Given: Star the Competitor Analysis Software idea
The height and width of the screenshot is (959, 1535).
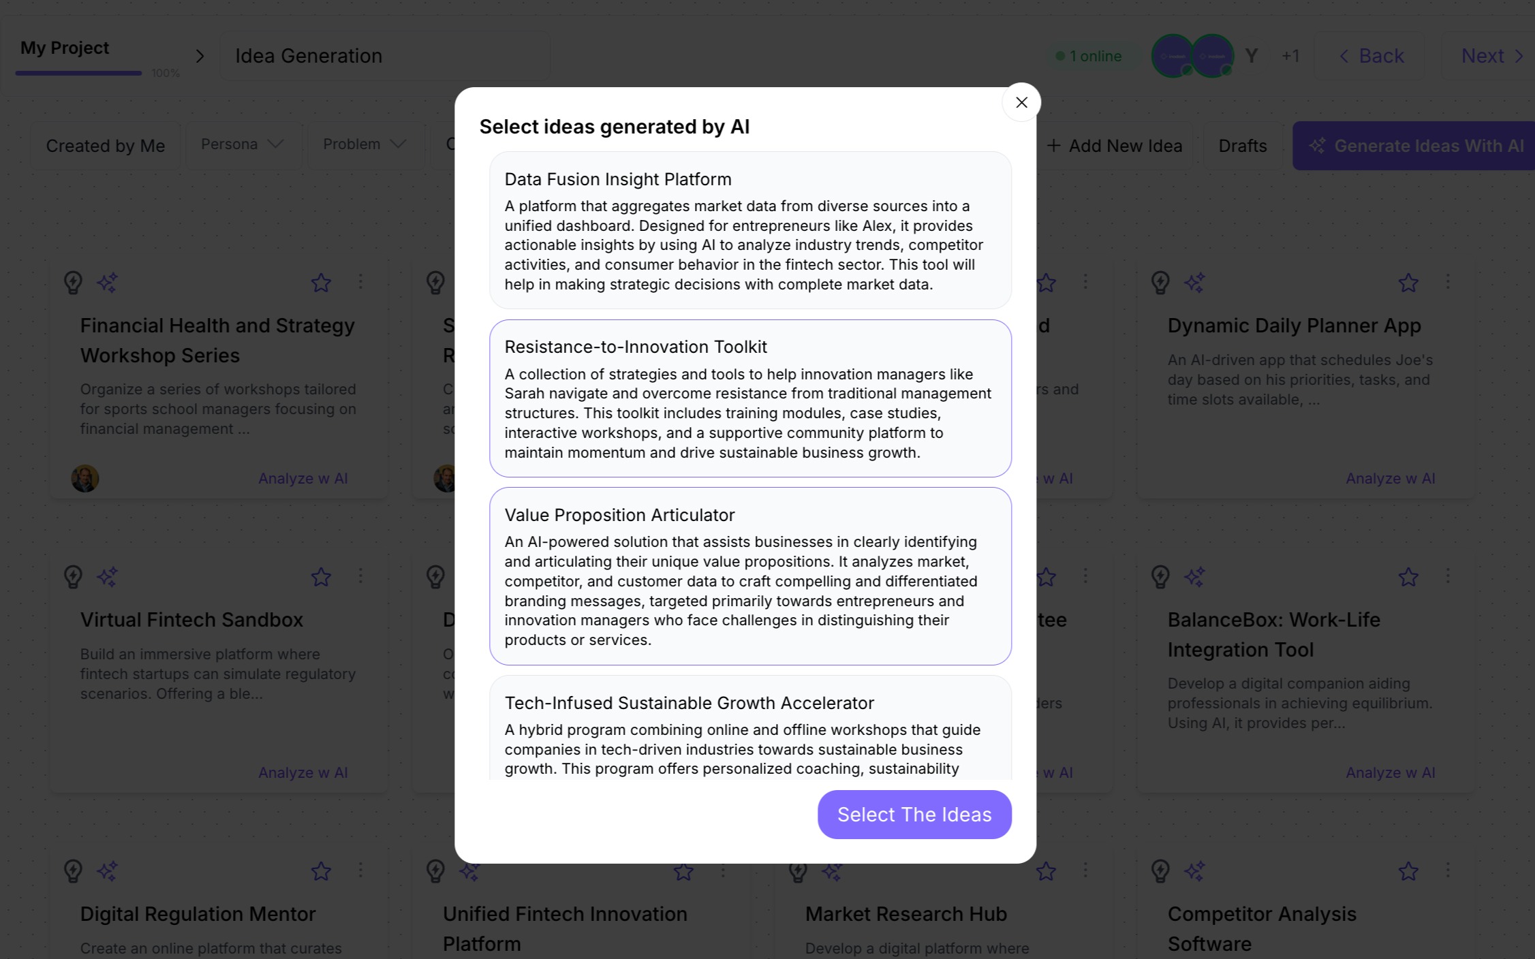Looking at the screenshot, I should [x=1408, y=870].
